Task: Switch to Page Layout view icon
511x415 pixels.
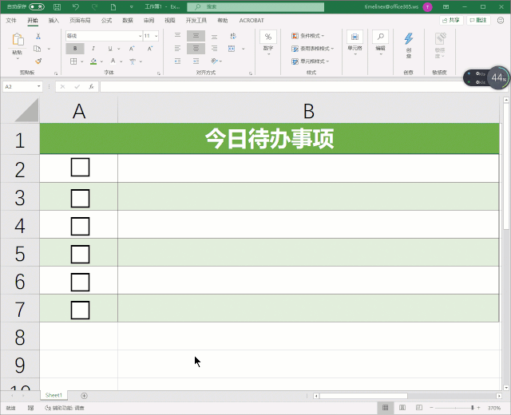Action: pyautogui.click(x=402, y=408)
